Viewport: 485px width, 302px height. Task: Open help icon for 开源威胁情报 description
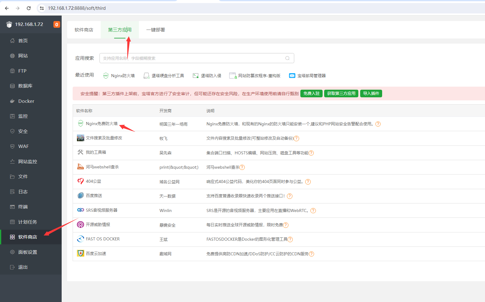tap(286, 225)
